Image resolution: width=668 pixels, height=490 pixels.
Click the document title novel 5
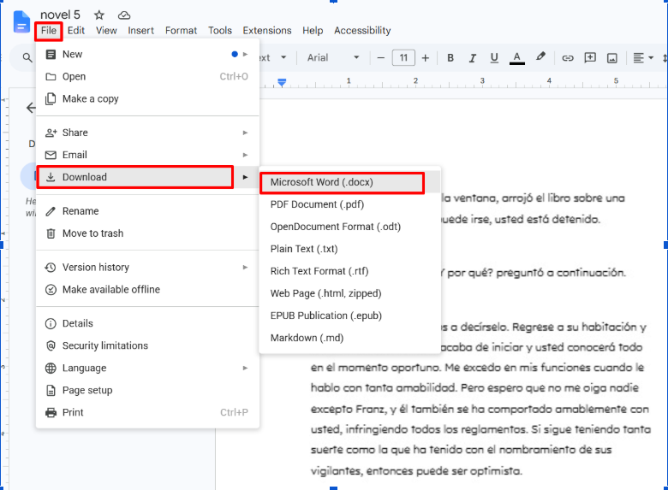(x=60, y=15)
